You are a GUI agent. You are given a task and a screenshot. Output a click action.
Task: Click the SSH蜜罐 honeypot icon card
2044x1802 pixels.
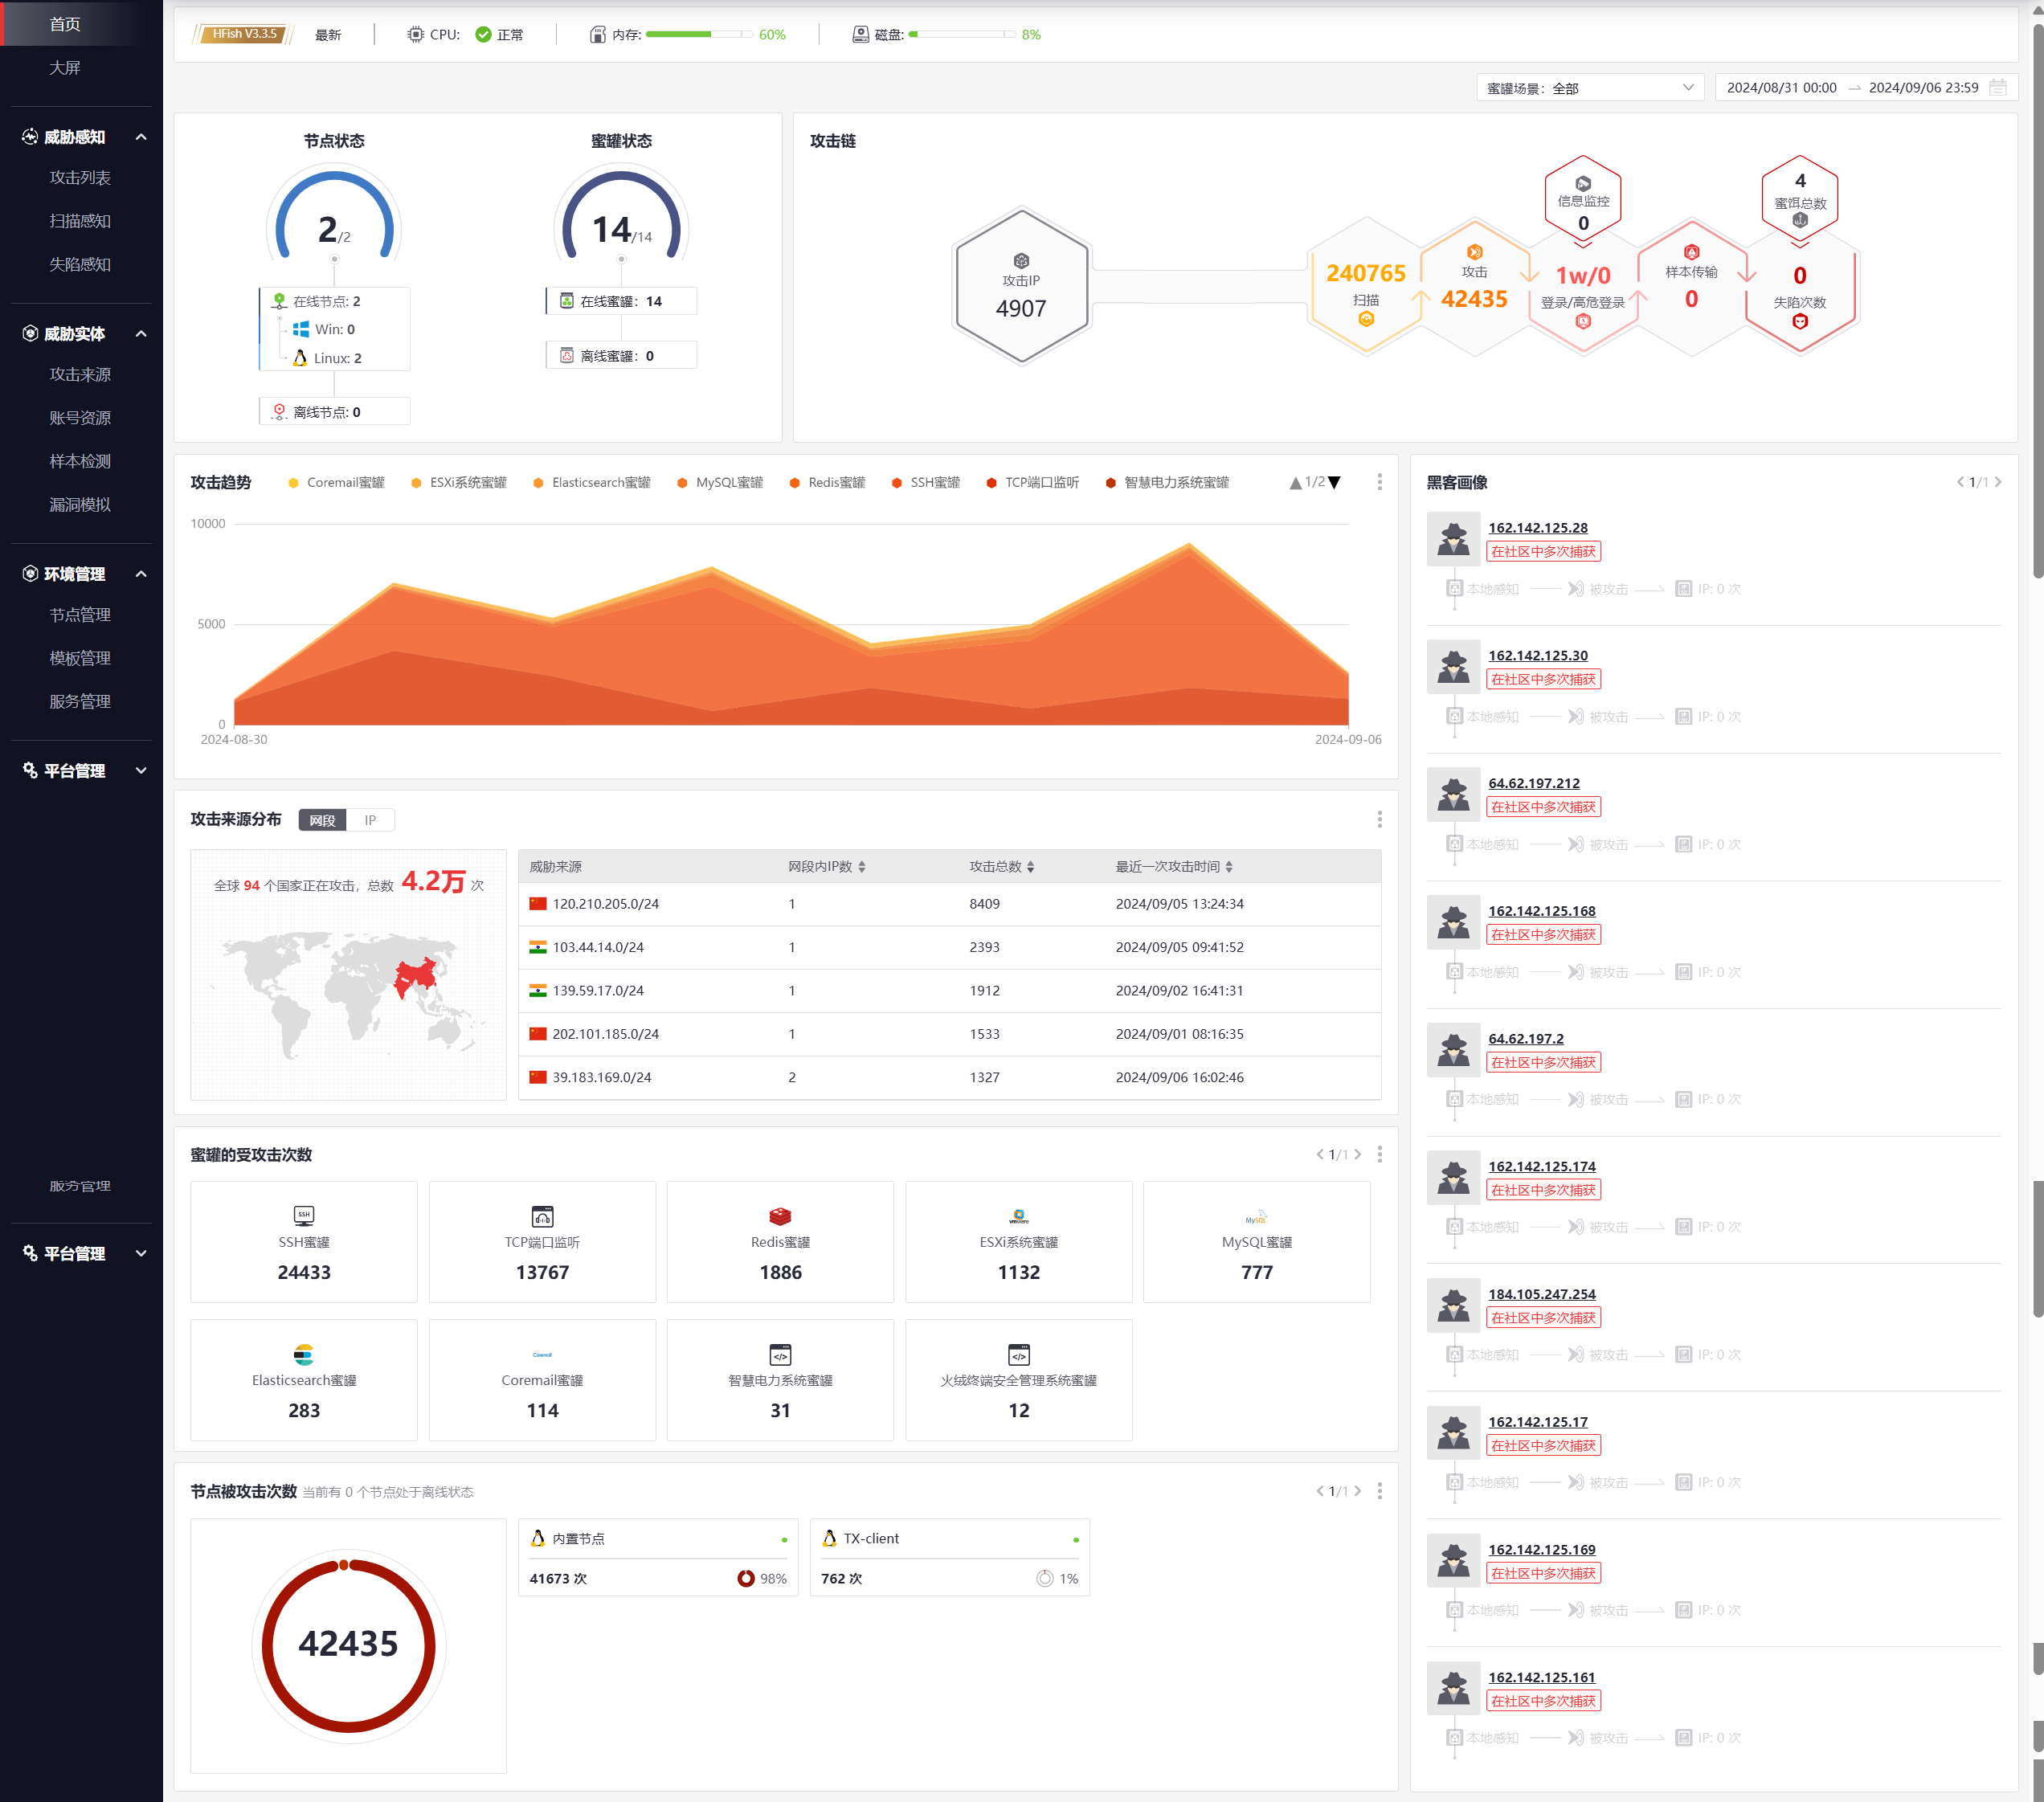(304, 1241)
